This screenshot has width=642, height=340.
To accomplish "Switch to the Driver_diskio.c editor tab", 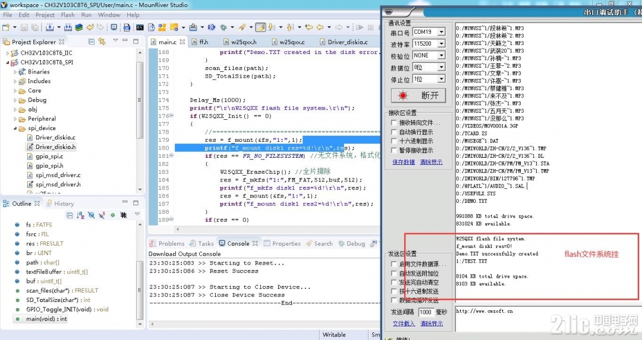I will tap(344, 42).
